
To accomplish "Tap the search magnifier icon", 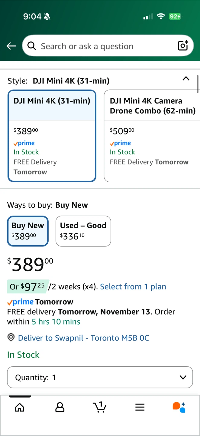I will click(32, 46).
